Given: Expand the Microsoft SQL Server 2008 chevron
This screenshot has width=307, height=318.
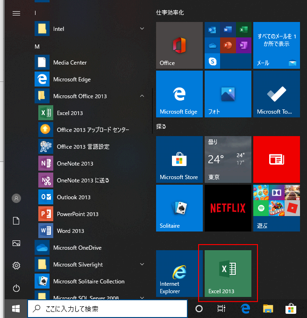Looking at the screenshot, I should pyautogui.click(x=142, y=298).
